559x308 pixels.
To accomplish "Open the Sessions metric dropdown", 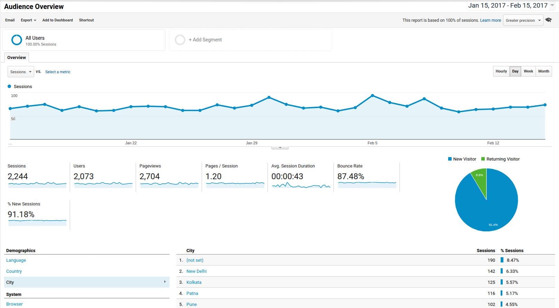I will point(21,72).
